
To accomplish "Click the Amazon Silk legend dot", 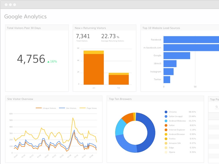I will tap(166, 143).
